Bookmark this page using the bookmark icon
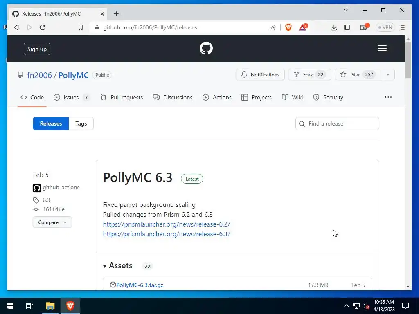The width and height of the screenshot is (419, 314). [x=81, y=27]
